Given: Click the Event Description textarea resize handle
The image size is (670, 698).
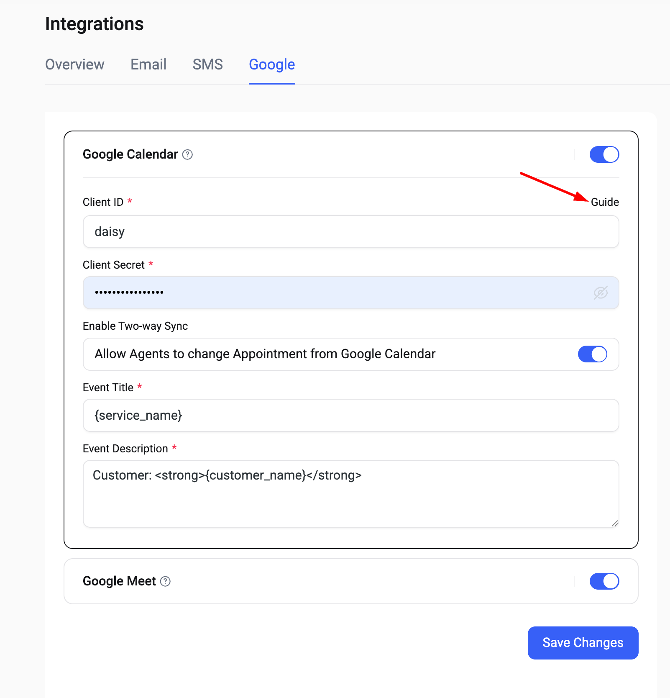Looking at the screenshot, I should (x=614, y=523).
